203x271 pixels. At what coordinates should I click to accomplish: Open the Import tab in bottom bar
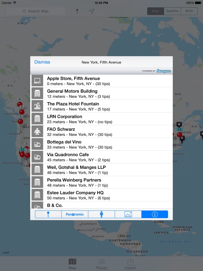[130, 264]
